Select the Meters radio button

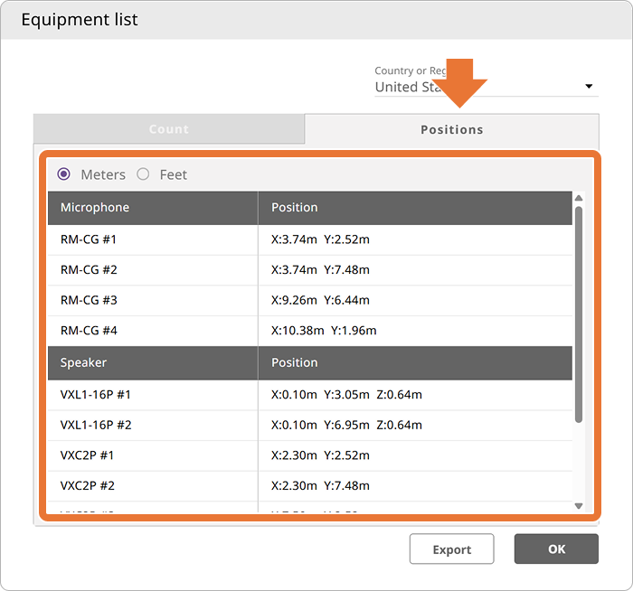pyautogui.click(x=64, y=174)
